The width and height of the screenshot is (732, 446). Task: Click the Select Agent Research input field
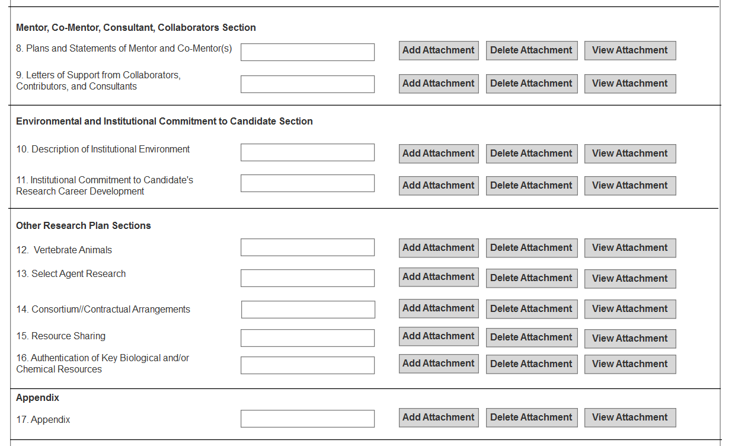click(x=308, y=278)
